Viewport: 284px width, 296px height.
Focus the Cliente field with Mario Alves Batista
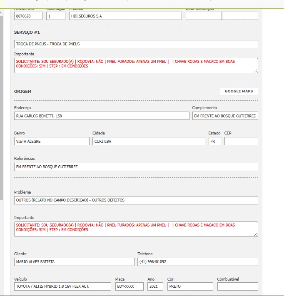pos(74,262)
